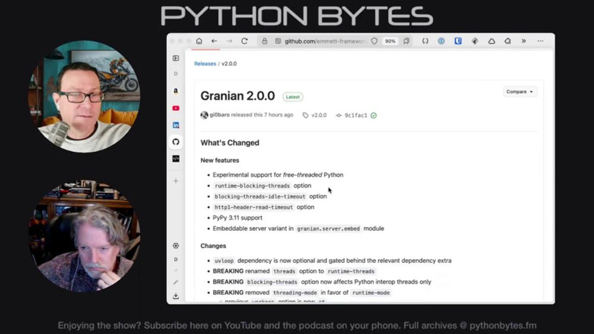Open Amazon sidebar tab
Viewport: 594px width, 334px height.
coord(176,91)
